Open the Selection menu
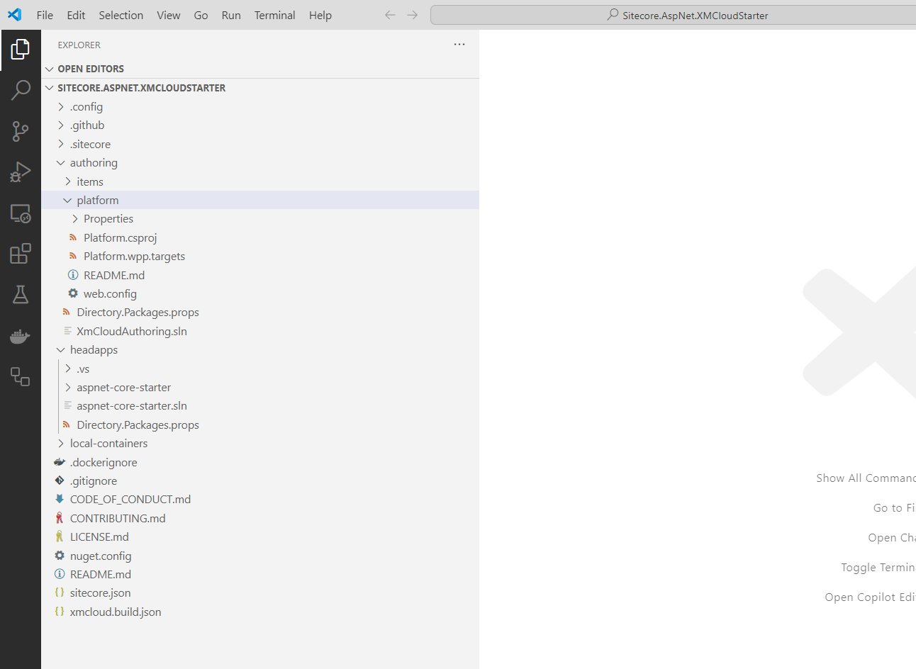Screen dimensions: 916x669 121,15
